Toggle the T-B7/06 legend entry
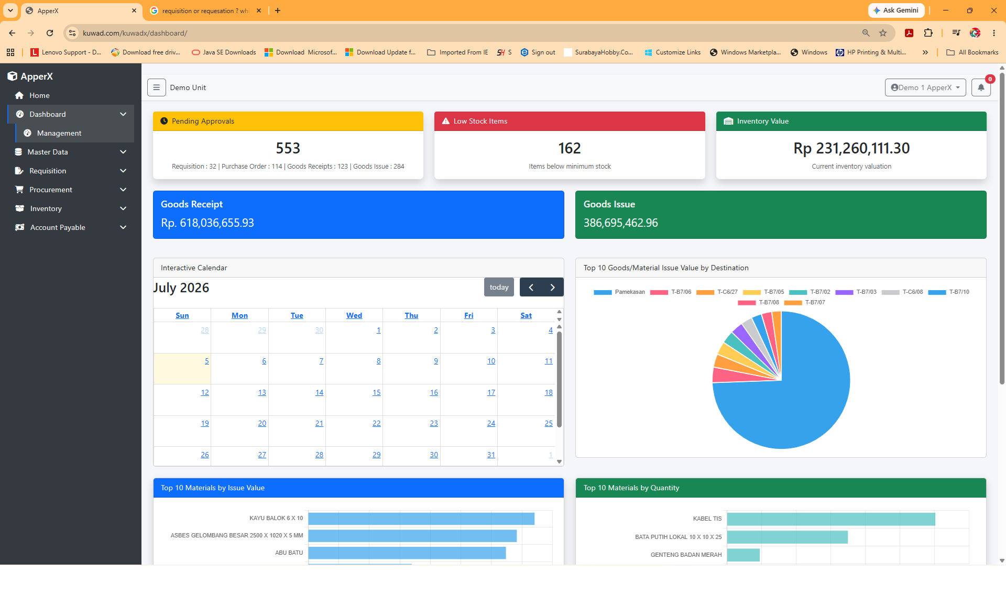This screenshot has height=595, width=1006. pos(671,292)
